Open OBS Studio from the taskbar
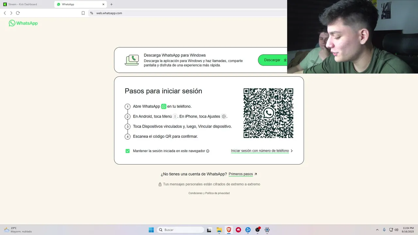 tap(258, 230)
